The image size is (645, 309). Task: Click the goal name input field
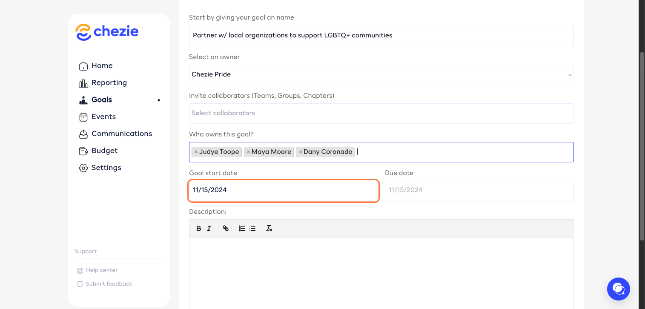click(381, 36)
